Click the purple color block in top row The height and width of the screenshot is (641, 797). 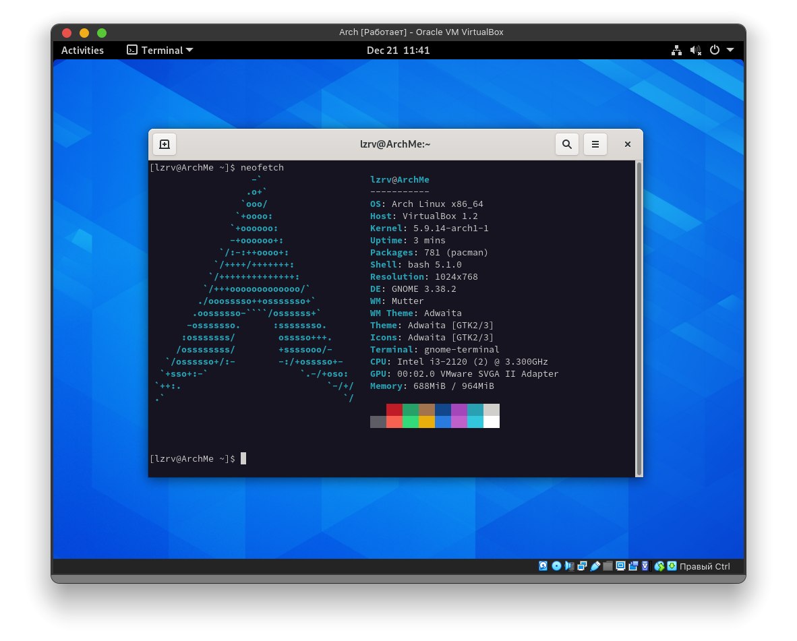tap(459, 410)
